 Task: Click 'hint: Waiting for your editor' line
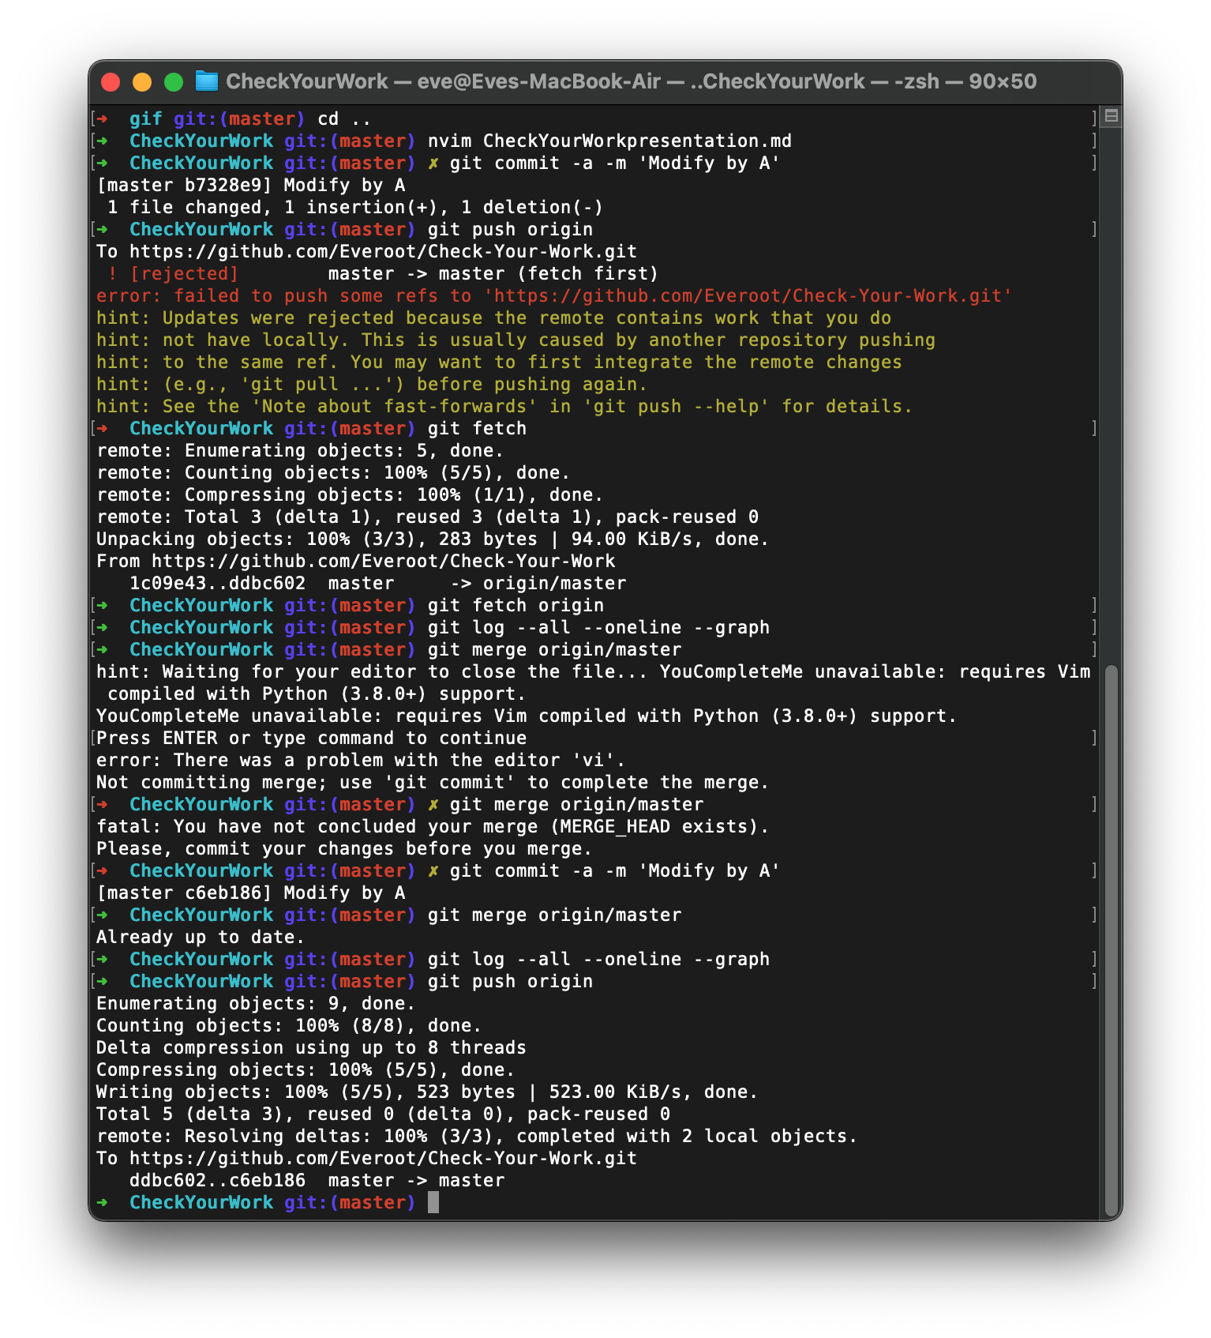[593, 682]
